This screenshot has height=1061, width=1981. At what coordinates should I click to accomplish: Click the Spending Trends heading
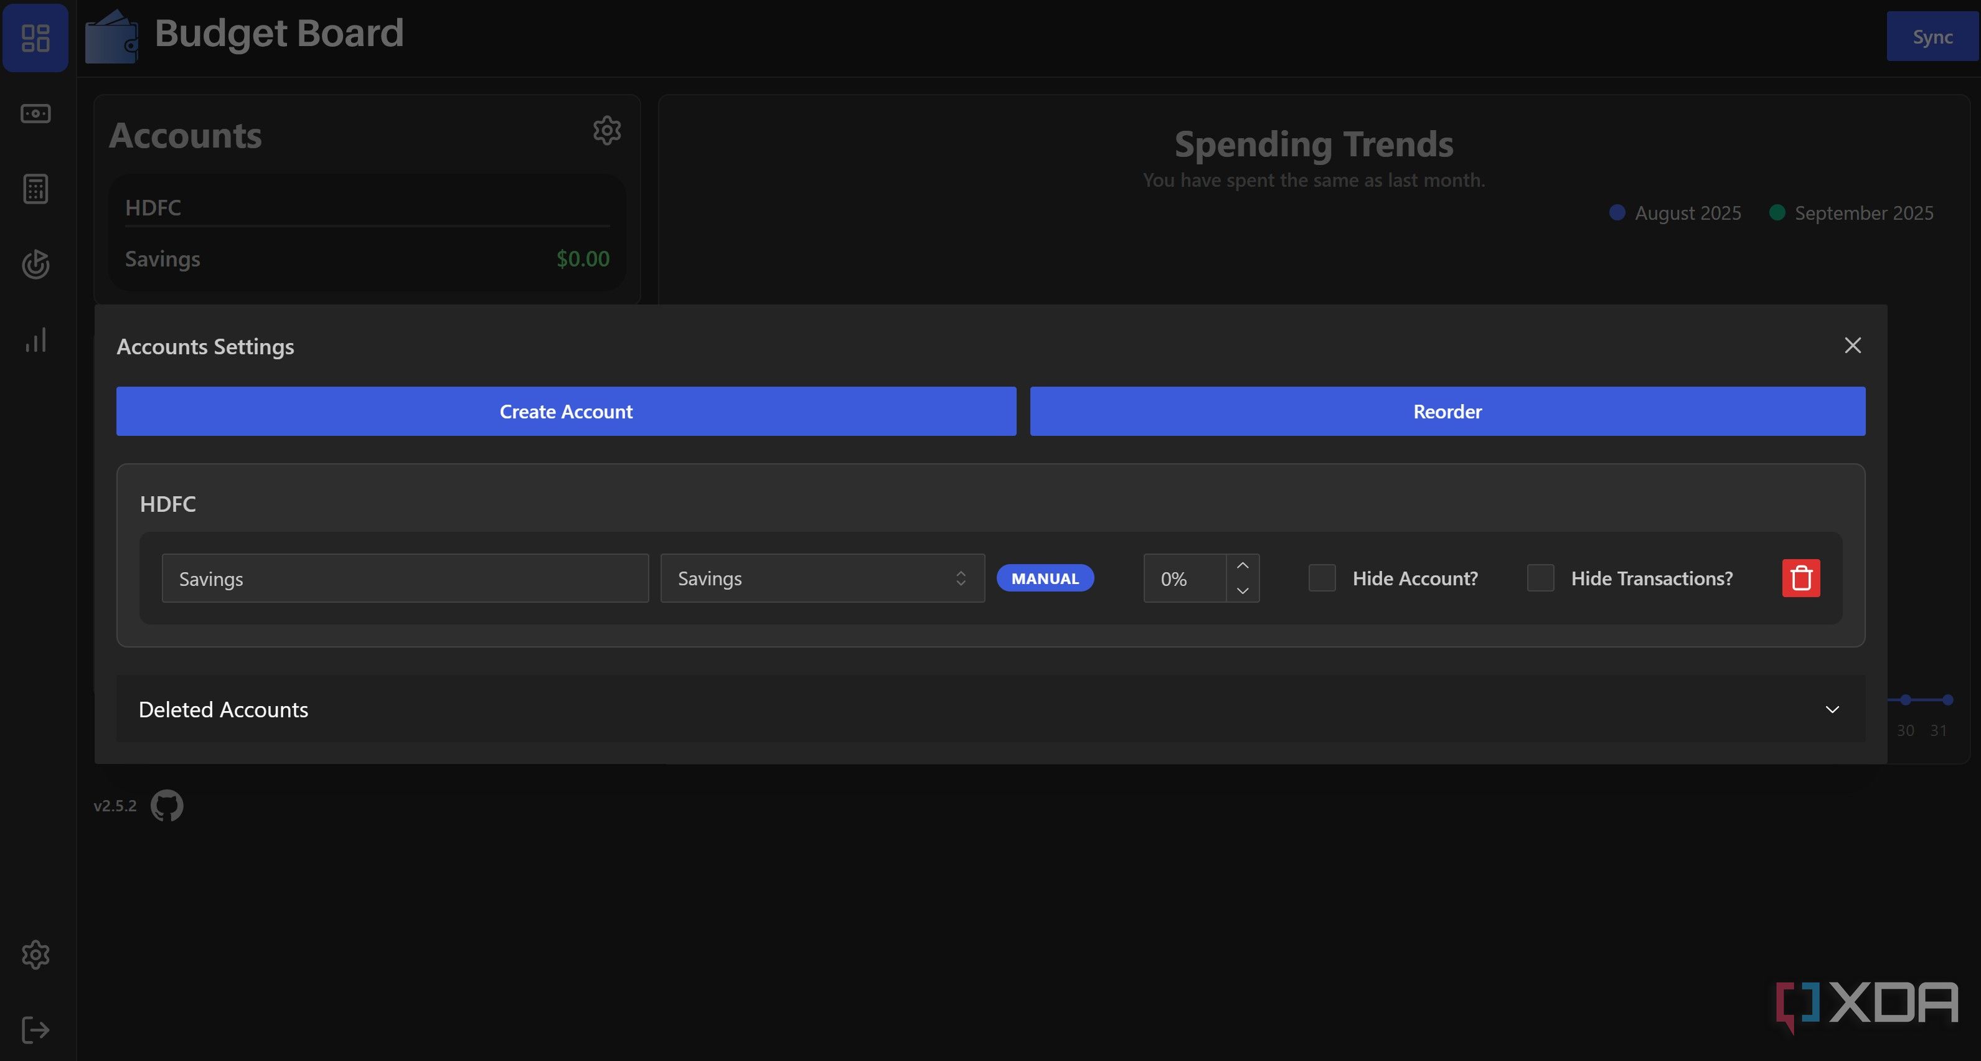click(x=1314, y=144)
